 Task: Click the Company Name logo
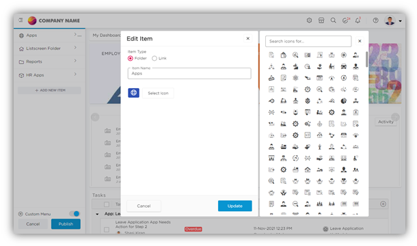pos(53,20)
